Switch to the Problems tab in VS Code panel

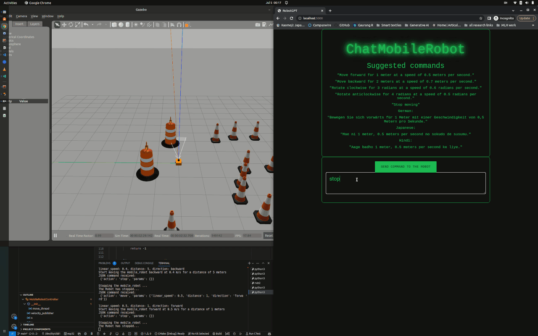(105, 263)
